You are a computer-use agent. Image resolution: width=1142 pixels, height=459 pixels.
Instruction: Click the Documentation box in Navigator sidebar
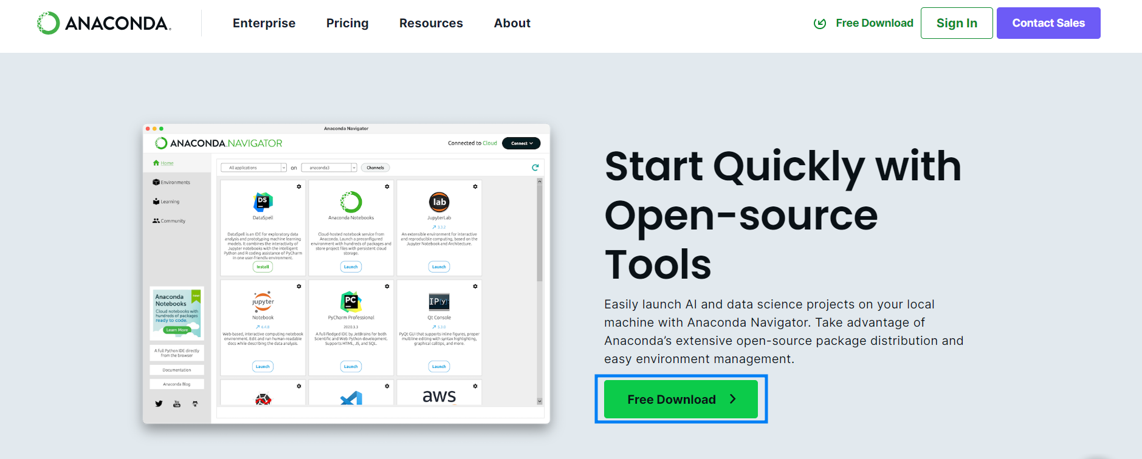click(x=177, y=370)
